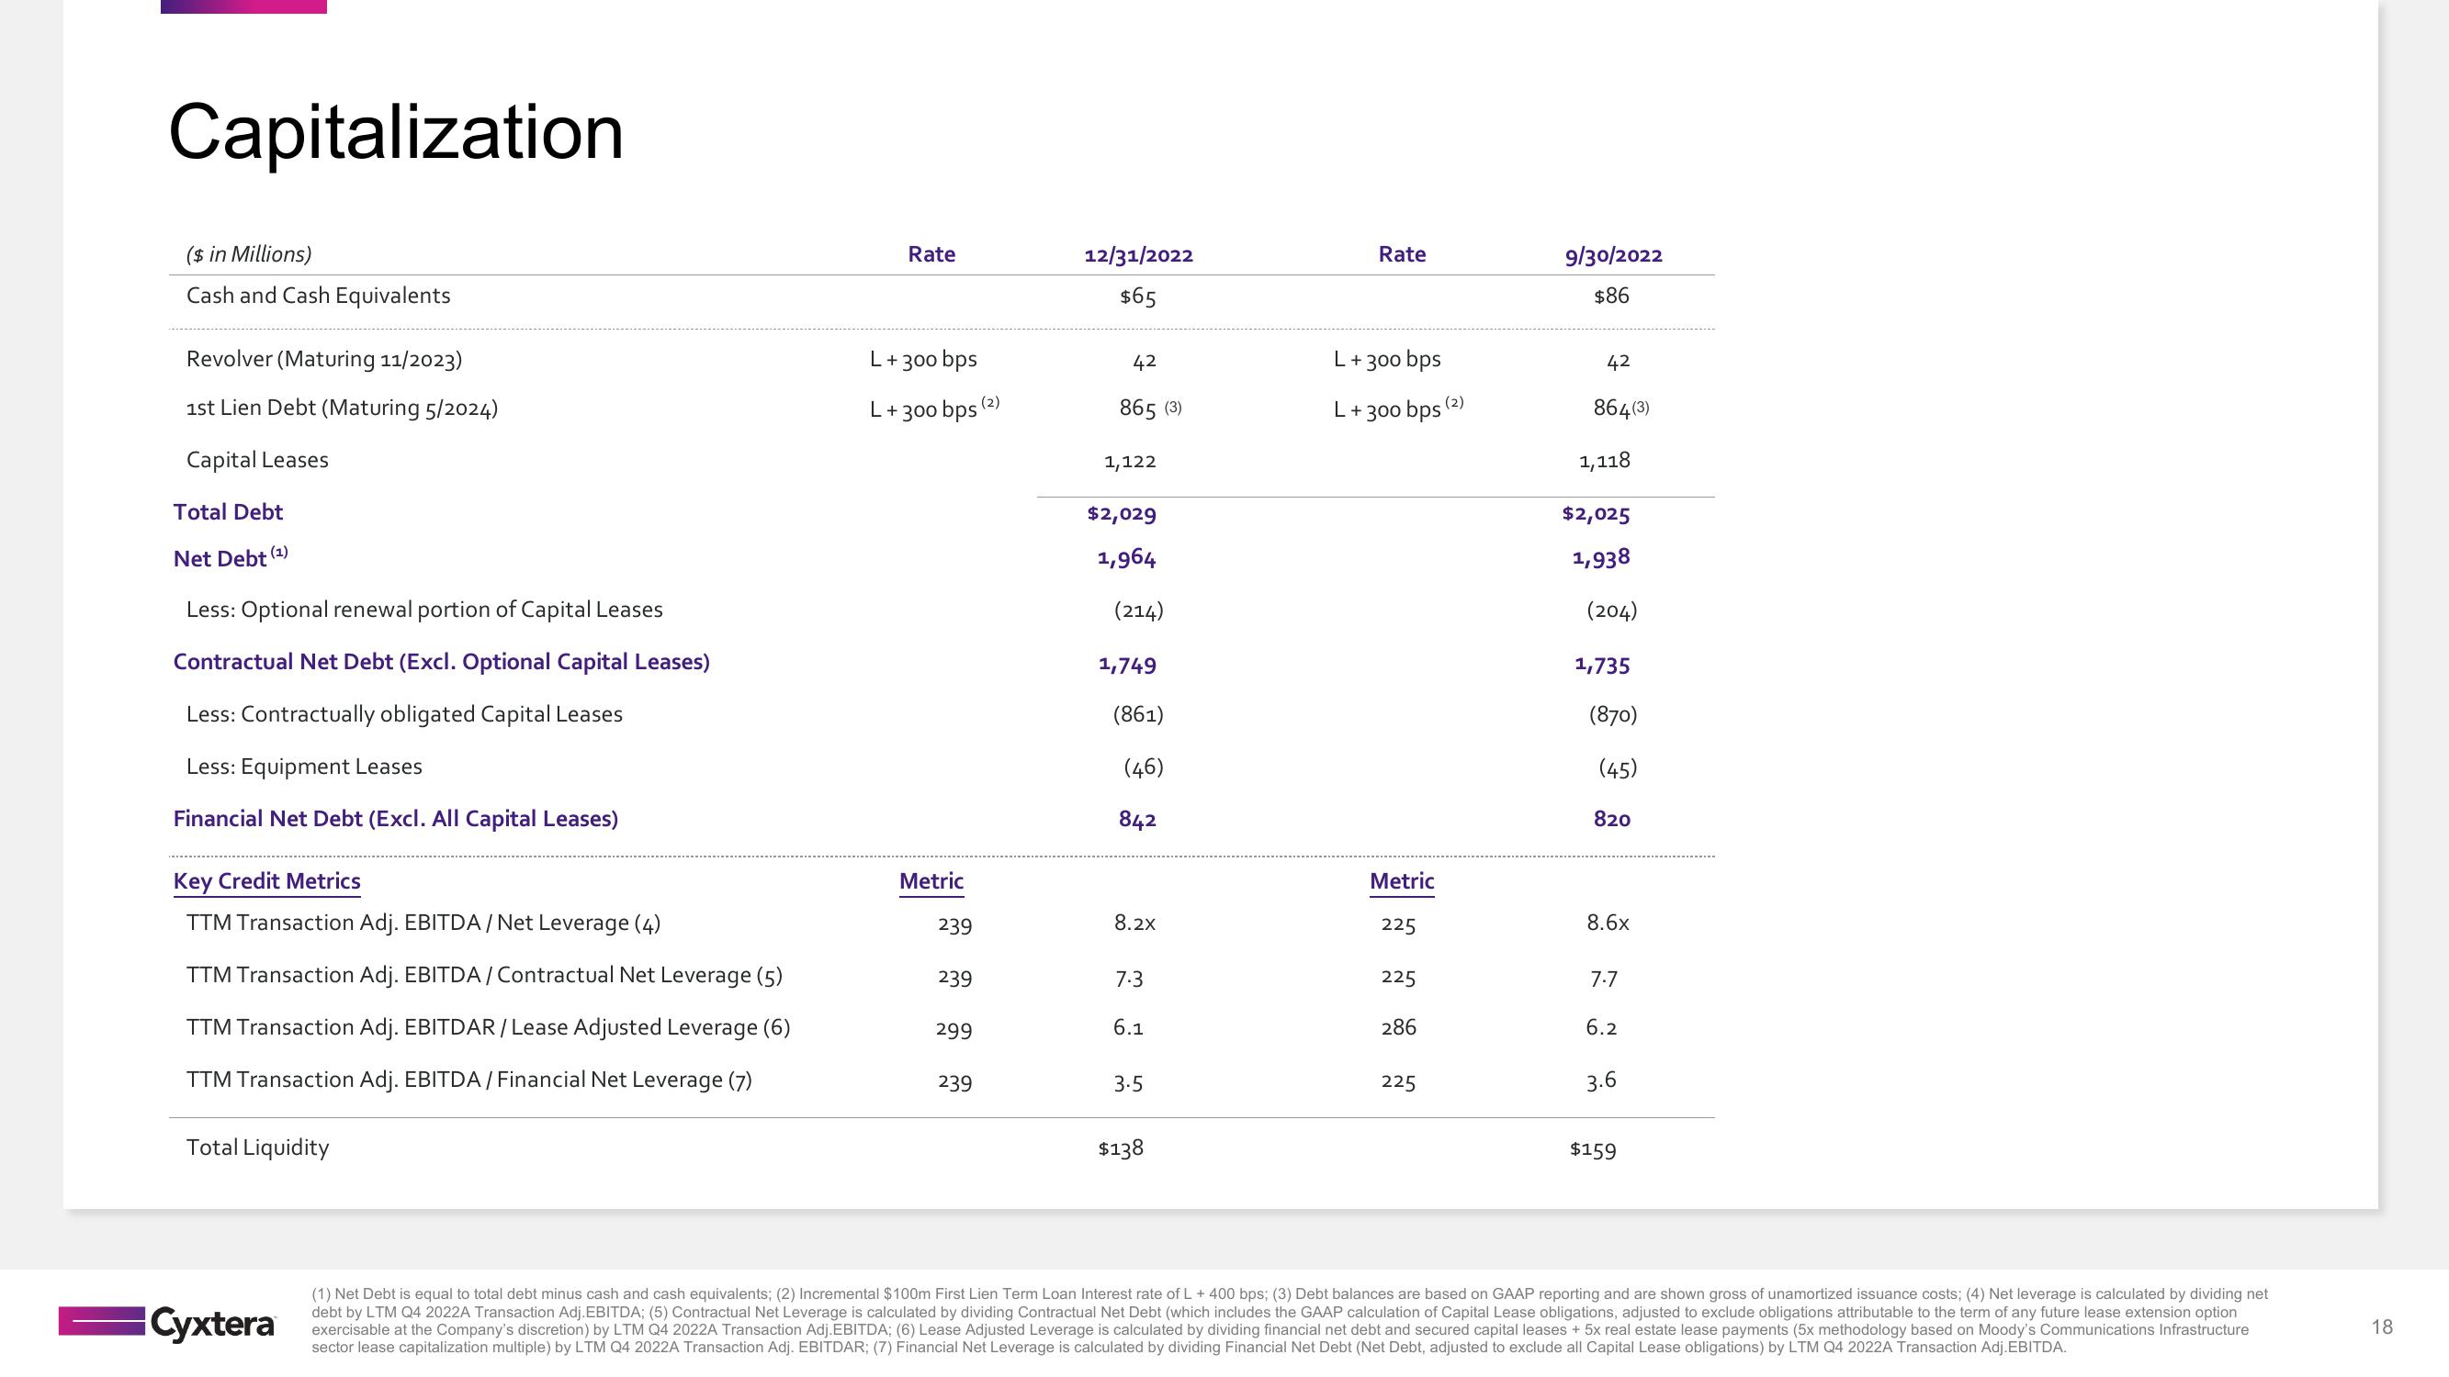The width and height of the screenshot is (2449, 1377).
Task: Select the 'Contractual Net Leverage (5)' row label
Action: tap(484, 976)
